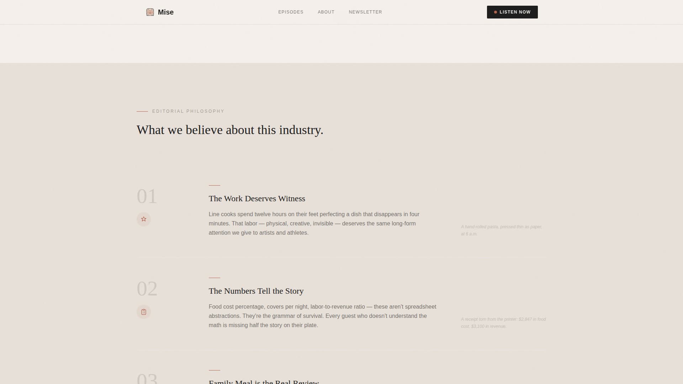The width and height of the screenshot is (683, 384).
Task: Click the Listen Now button
Action: tap(512, 12)
